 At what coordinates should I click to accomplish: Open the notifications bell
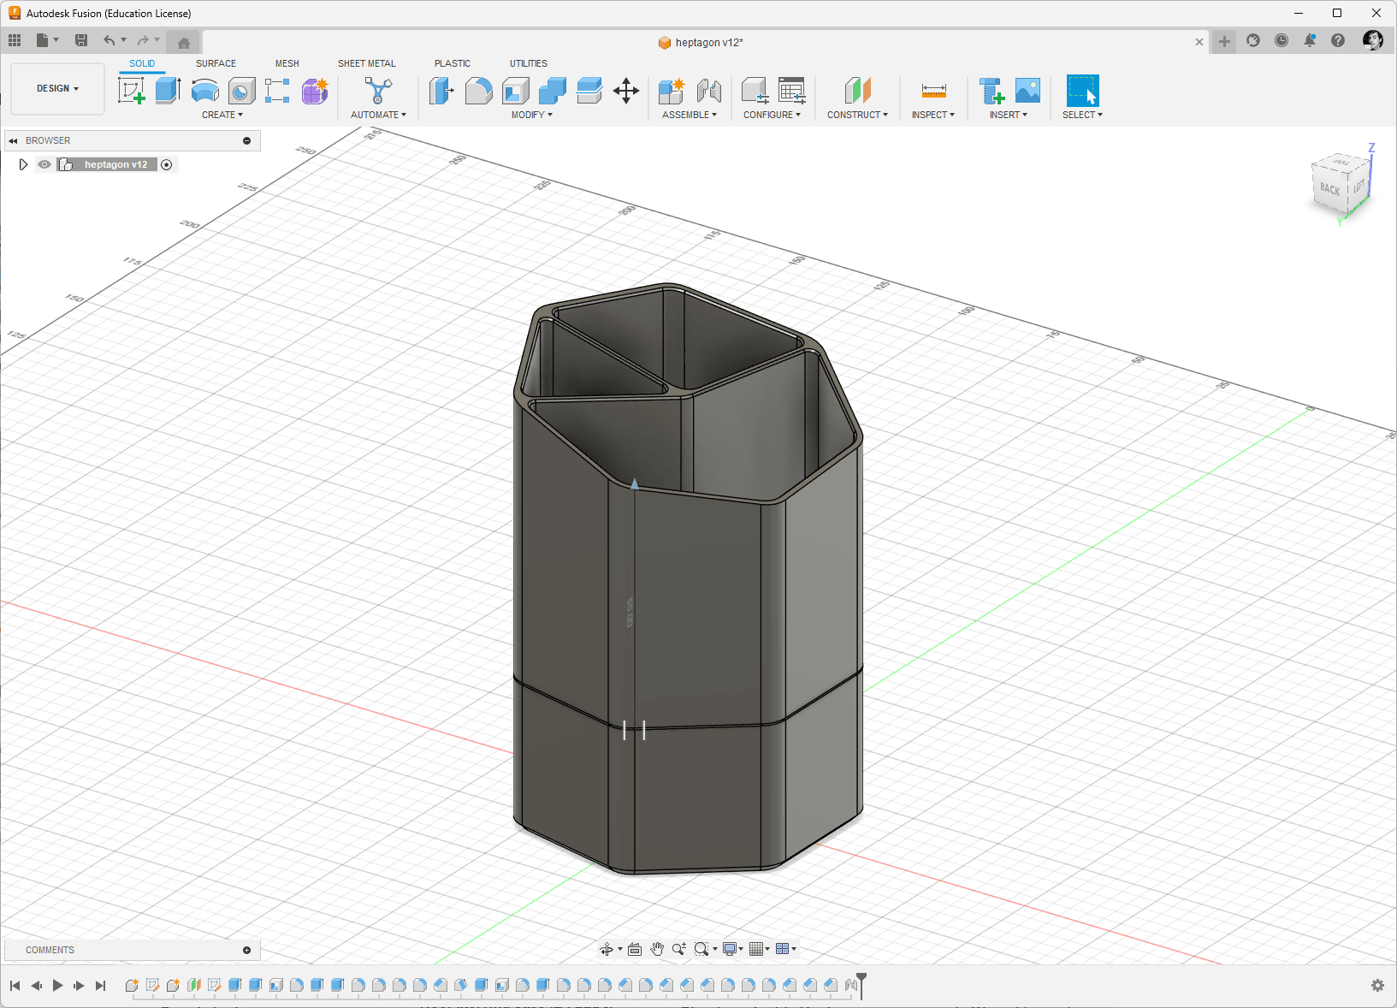[x=1310, y=40]
